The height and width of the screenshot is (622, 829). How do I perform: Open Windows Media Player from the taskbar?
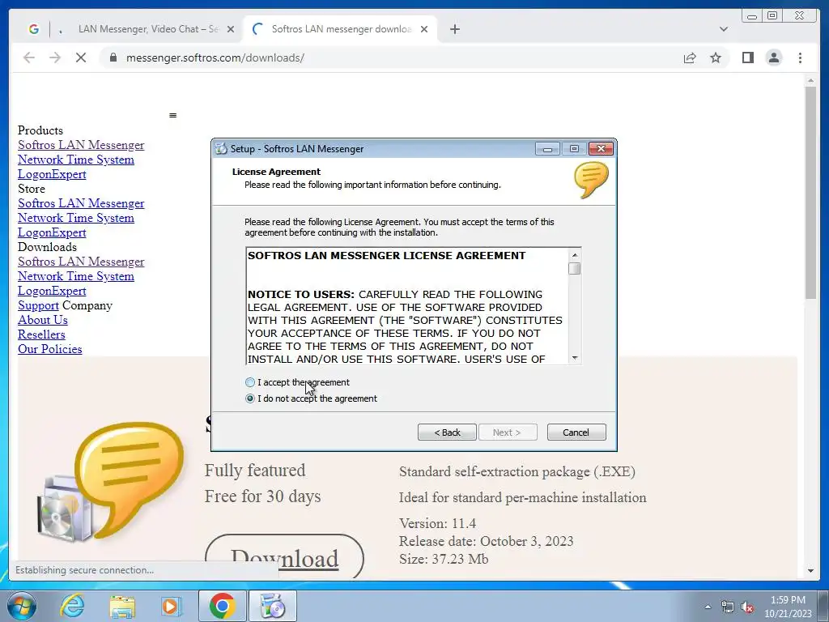[171, 606]
